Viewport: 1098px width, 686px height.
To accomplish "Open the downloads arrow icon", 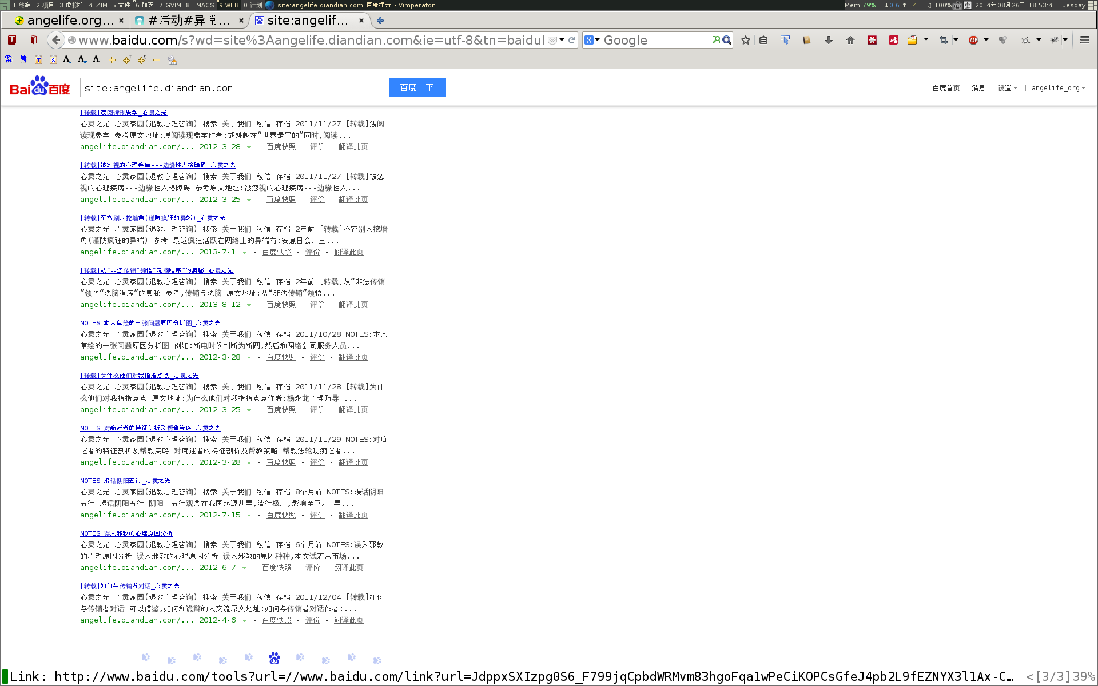I will click(x=828, y=40).
